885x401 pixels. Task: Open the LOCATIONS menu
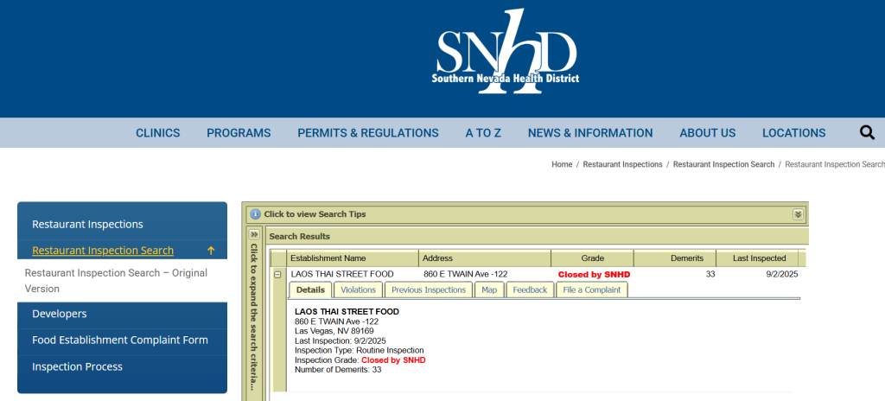click(x=794, y=133)
